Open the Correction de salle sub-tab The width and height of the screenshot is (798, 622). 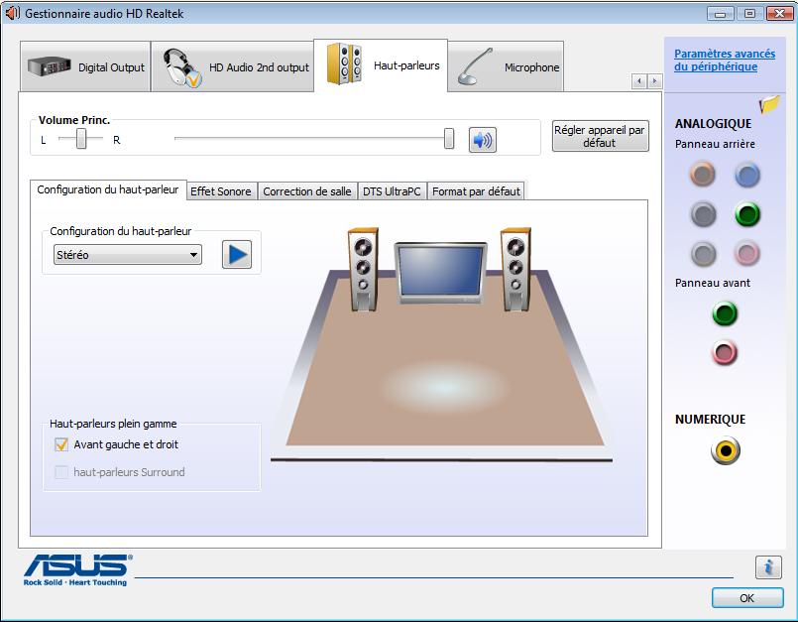click(x=307, y=191)
